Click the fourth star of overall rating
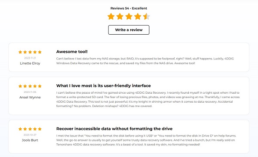The height and width of the screenshot is (157, 258). point(138,17)
